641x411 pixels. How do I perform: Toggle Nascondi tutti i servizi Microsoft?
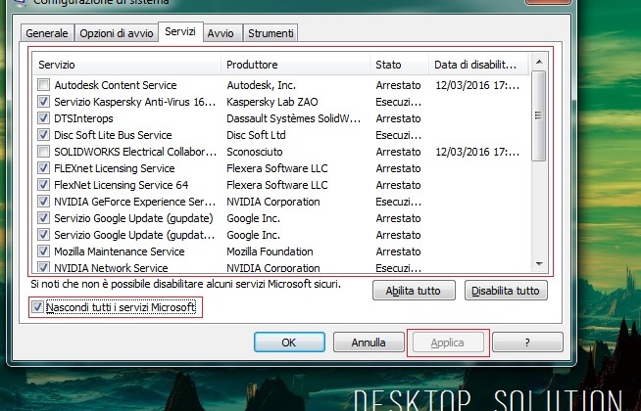pos(38,307)
